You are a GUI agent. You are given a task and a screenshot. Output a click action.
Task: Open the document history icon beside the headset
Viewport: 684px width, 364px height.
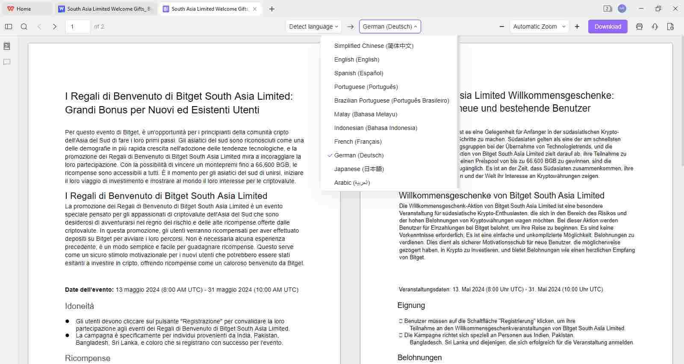click(x=670, y=27)
